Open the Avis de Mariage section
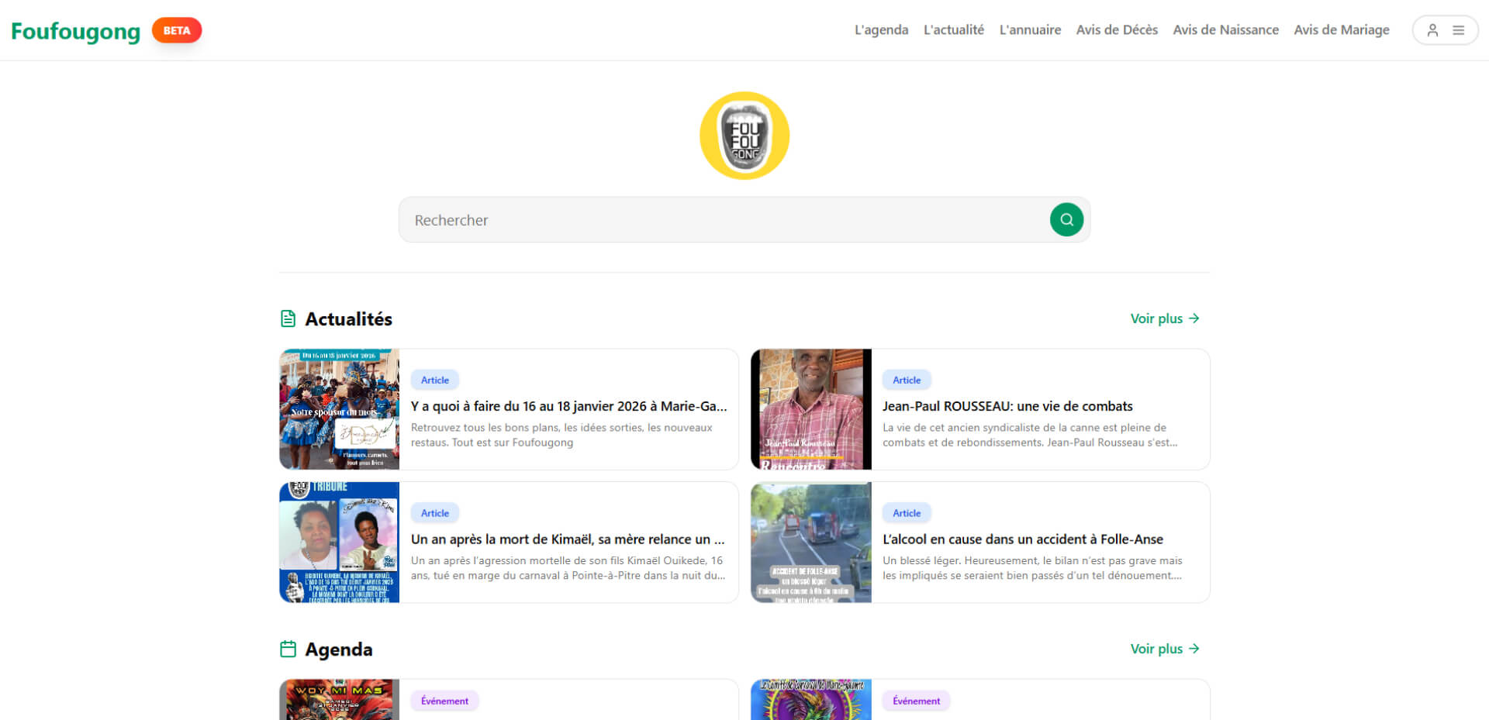This screenshot has height=720, width=1489. (x=1342, y=29)
